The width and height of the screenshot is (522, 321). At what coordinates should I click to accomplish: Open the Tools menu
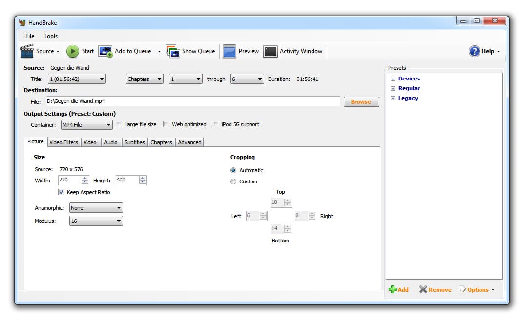(x=51, y=36)
